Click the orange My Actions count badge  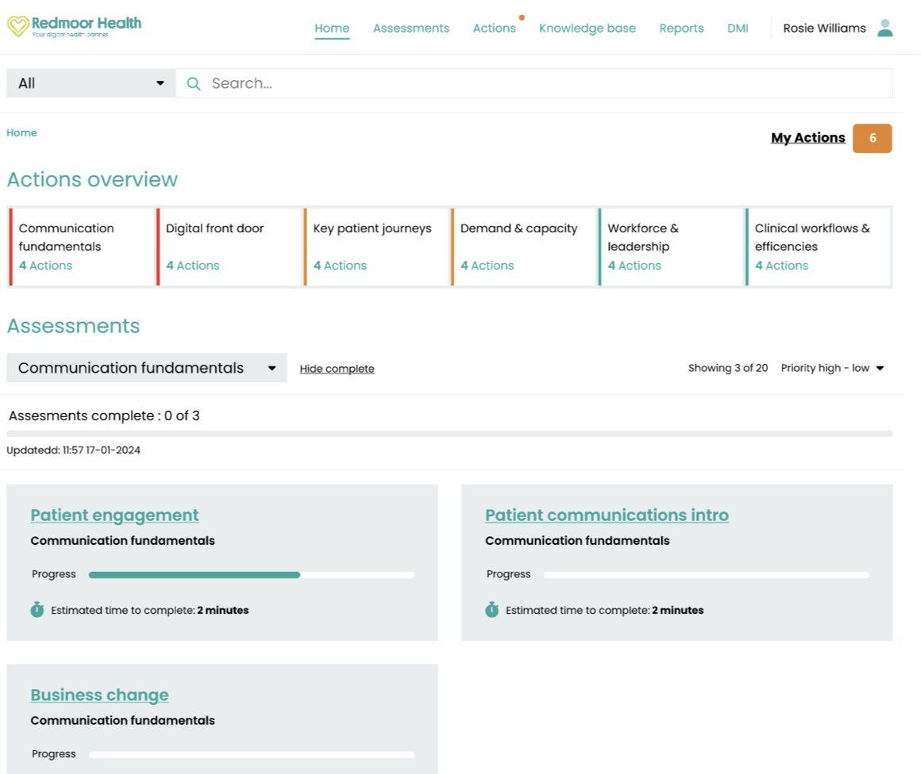(872, 138)
